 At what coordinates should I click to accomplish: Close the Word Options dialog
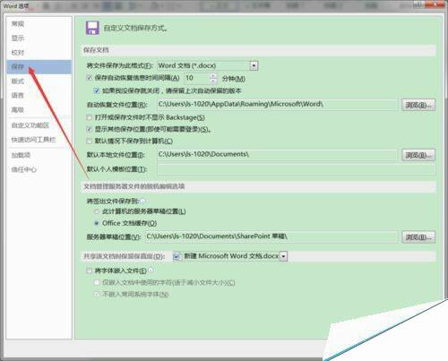click(x=435, y=4)
